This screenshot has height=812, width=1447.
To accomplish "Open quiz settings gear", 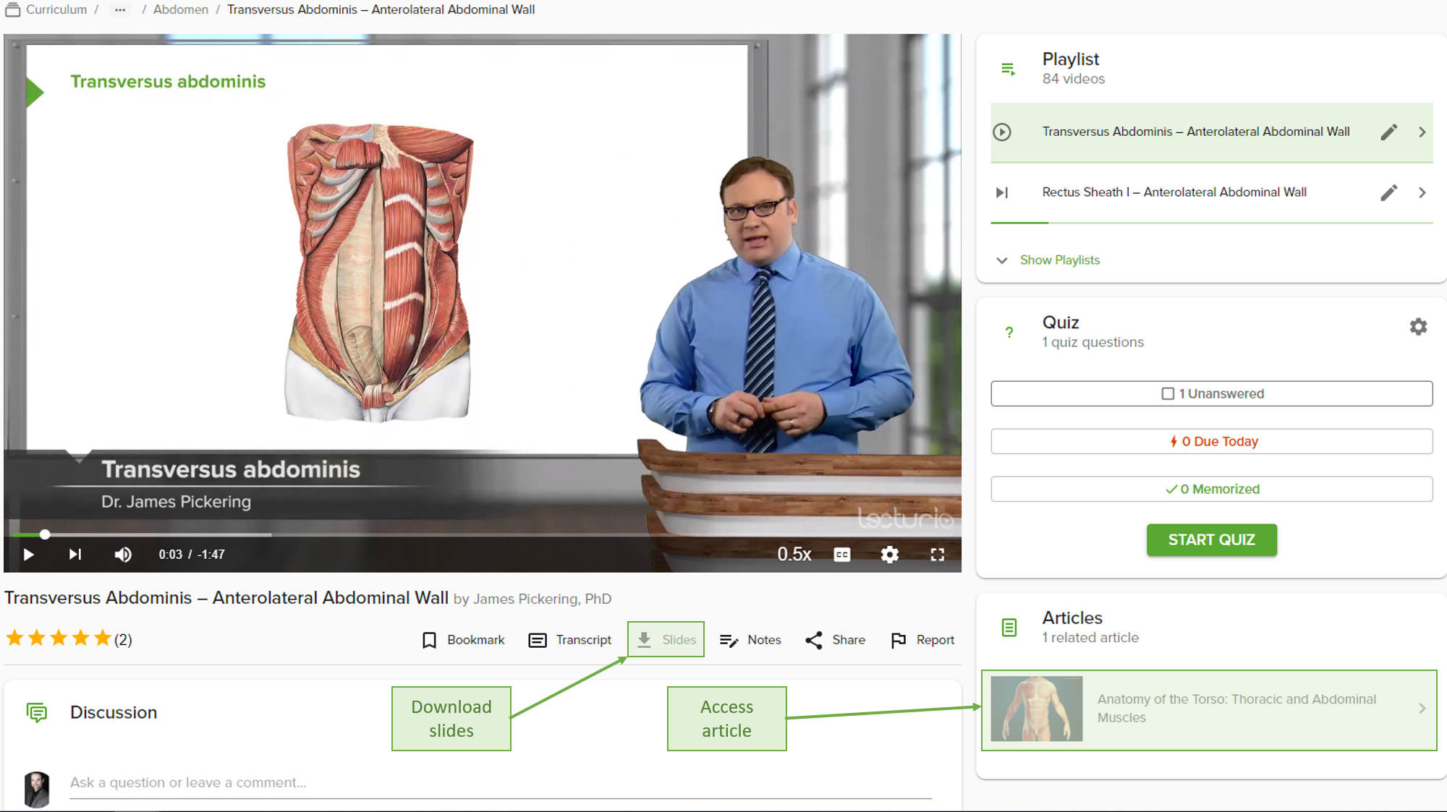I will coord(1418,327).
